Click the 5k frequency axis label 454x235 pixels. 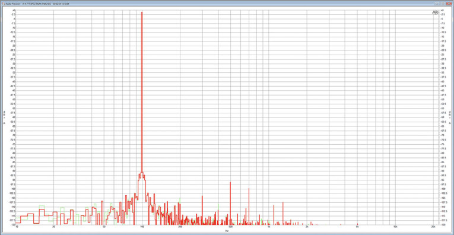(357, 227)
